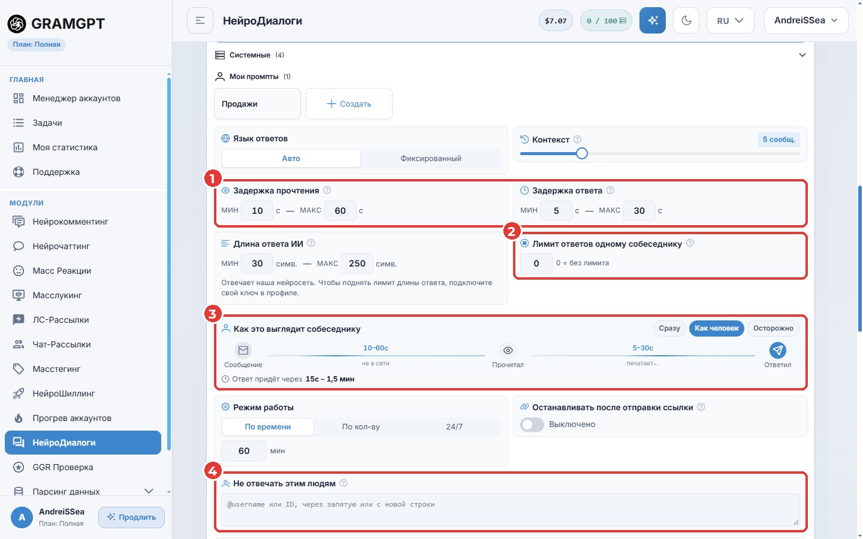Open help icon beside Не отвечать этим людям
Screen dimensions: 863x539
click(x=343, y=483)
